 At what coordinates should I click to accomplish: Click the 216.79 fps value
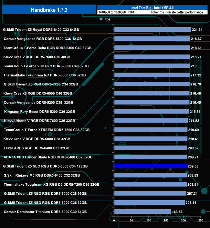(195, 84)
